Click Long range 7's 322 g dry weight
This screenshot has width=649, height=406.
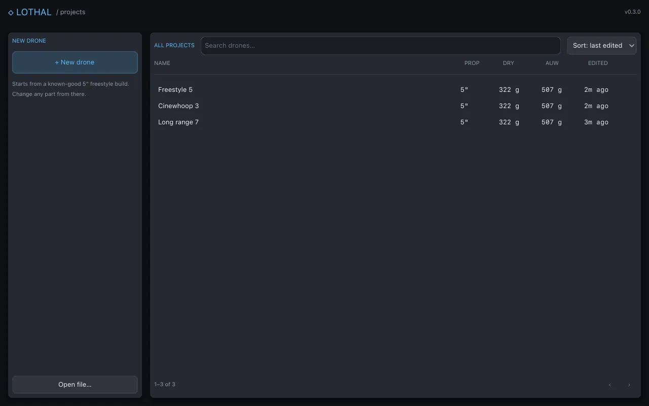[509, 122]
